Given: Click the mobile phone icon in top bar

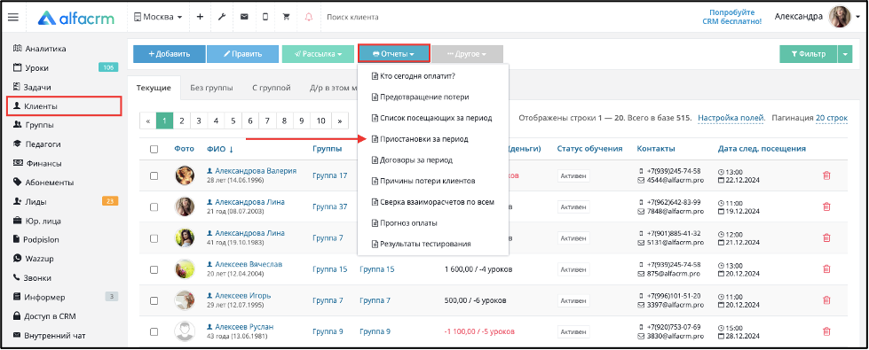Looking at the screenshot, I should pyautogui.click(x=265, y=17).
